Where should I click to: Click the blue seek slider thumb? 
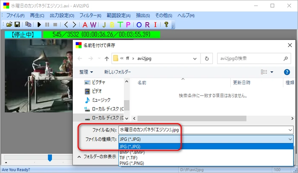tap(50, 158)
